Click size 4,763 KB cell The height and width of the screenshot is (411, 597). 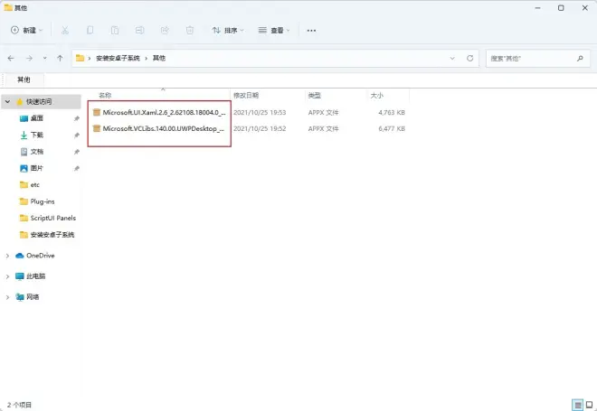pyautogui.click(x=392, y=113)
